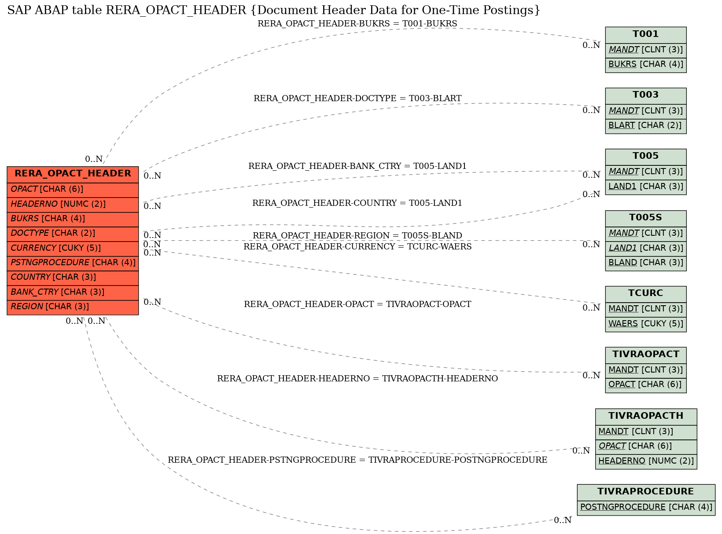
Task: Click OPACT [CHAR (6)] in table TIVRAOPACT
Action: click(x=645, y=385)
